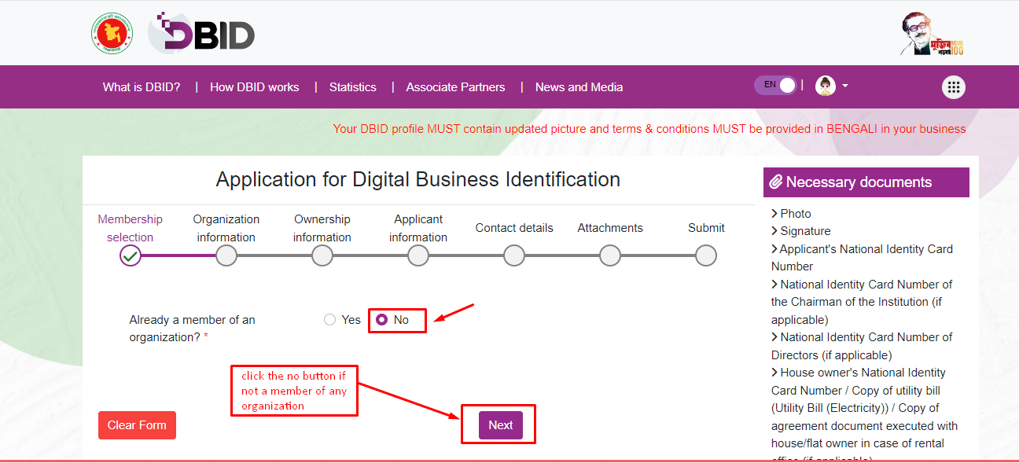Jump to Attachments step circle
The width and height of the screenshot is (1019, 463).
click(x=610, y=255)
